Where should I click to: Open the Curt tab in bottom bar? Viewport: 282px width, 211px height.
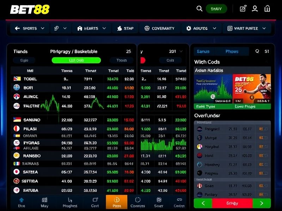click(x=95, y=203)
